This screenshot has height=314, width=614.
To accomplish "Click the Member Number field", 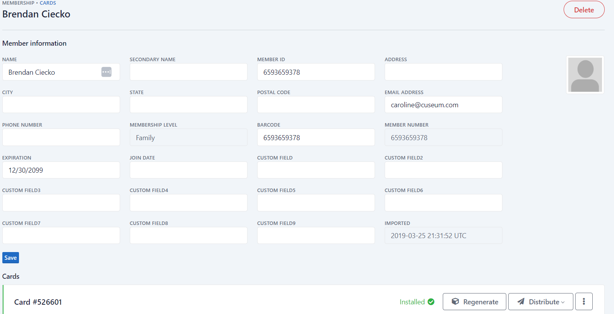I will (x=443, y=137).
